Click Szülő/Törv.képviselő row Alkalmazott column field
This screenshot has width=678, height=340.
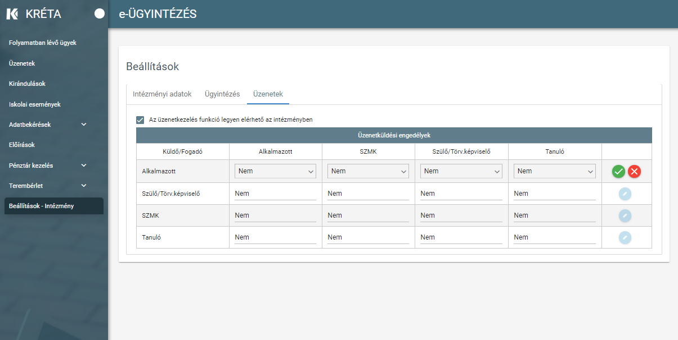pyautogui.click(x=275, y=194)
